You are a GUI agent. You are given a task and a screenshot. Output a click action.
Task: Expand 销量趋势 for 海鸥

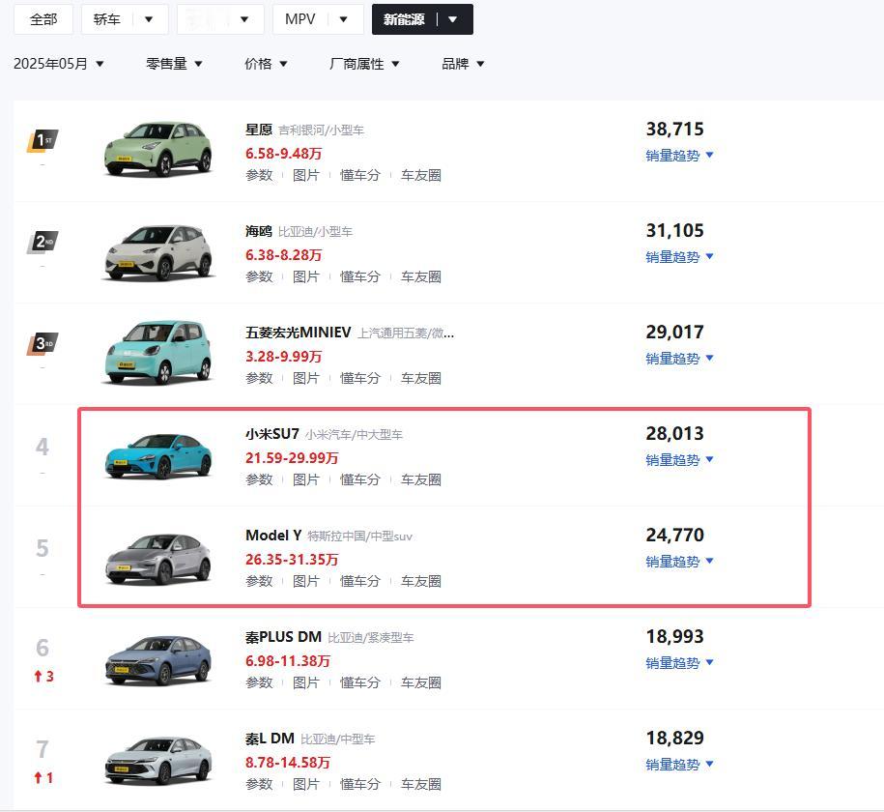pyautogui.click(x=679, y=257)
